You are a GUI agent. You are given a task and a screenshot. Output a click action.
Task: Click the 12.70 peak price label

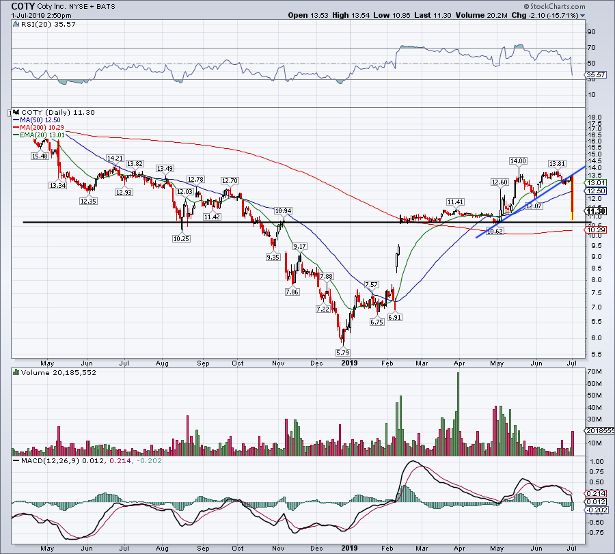(x=230, y=181)
